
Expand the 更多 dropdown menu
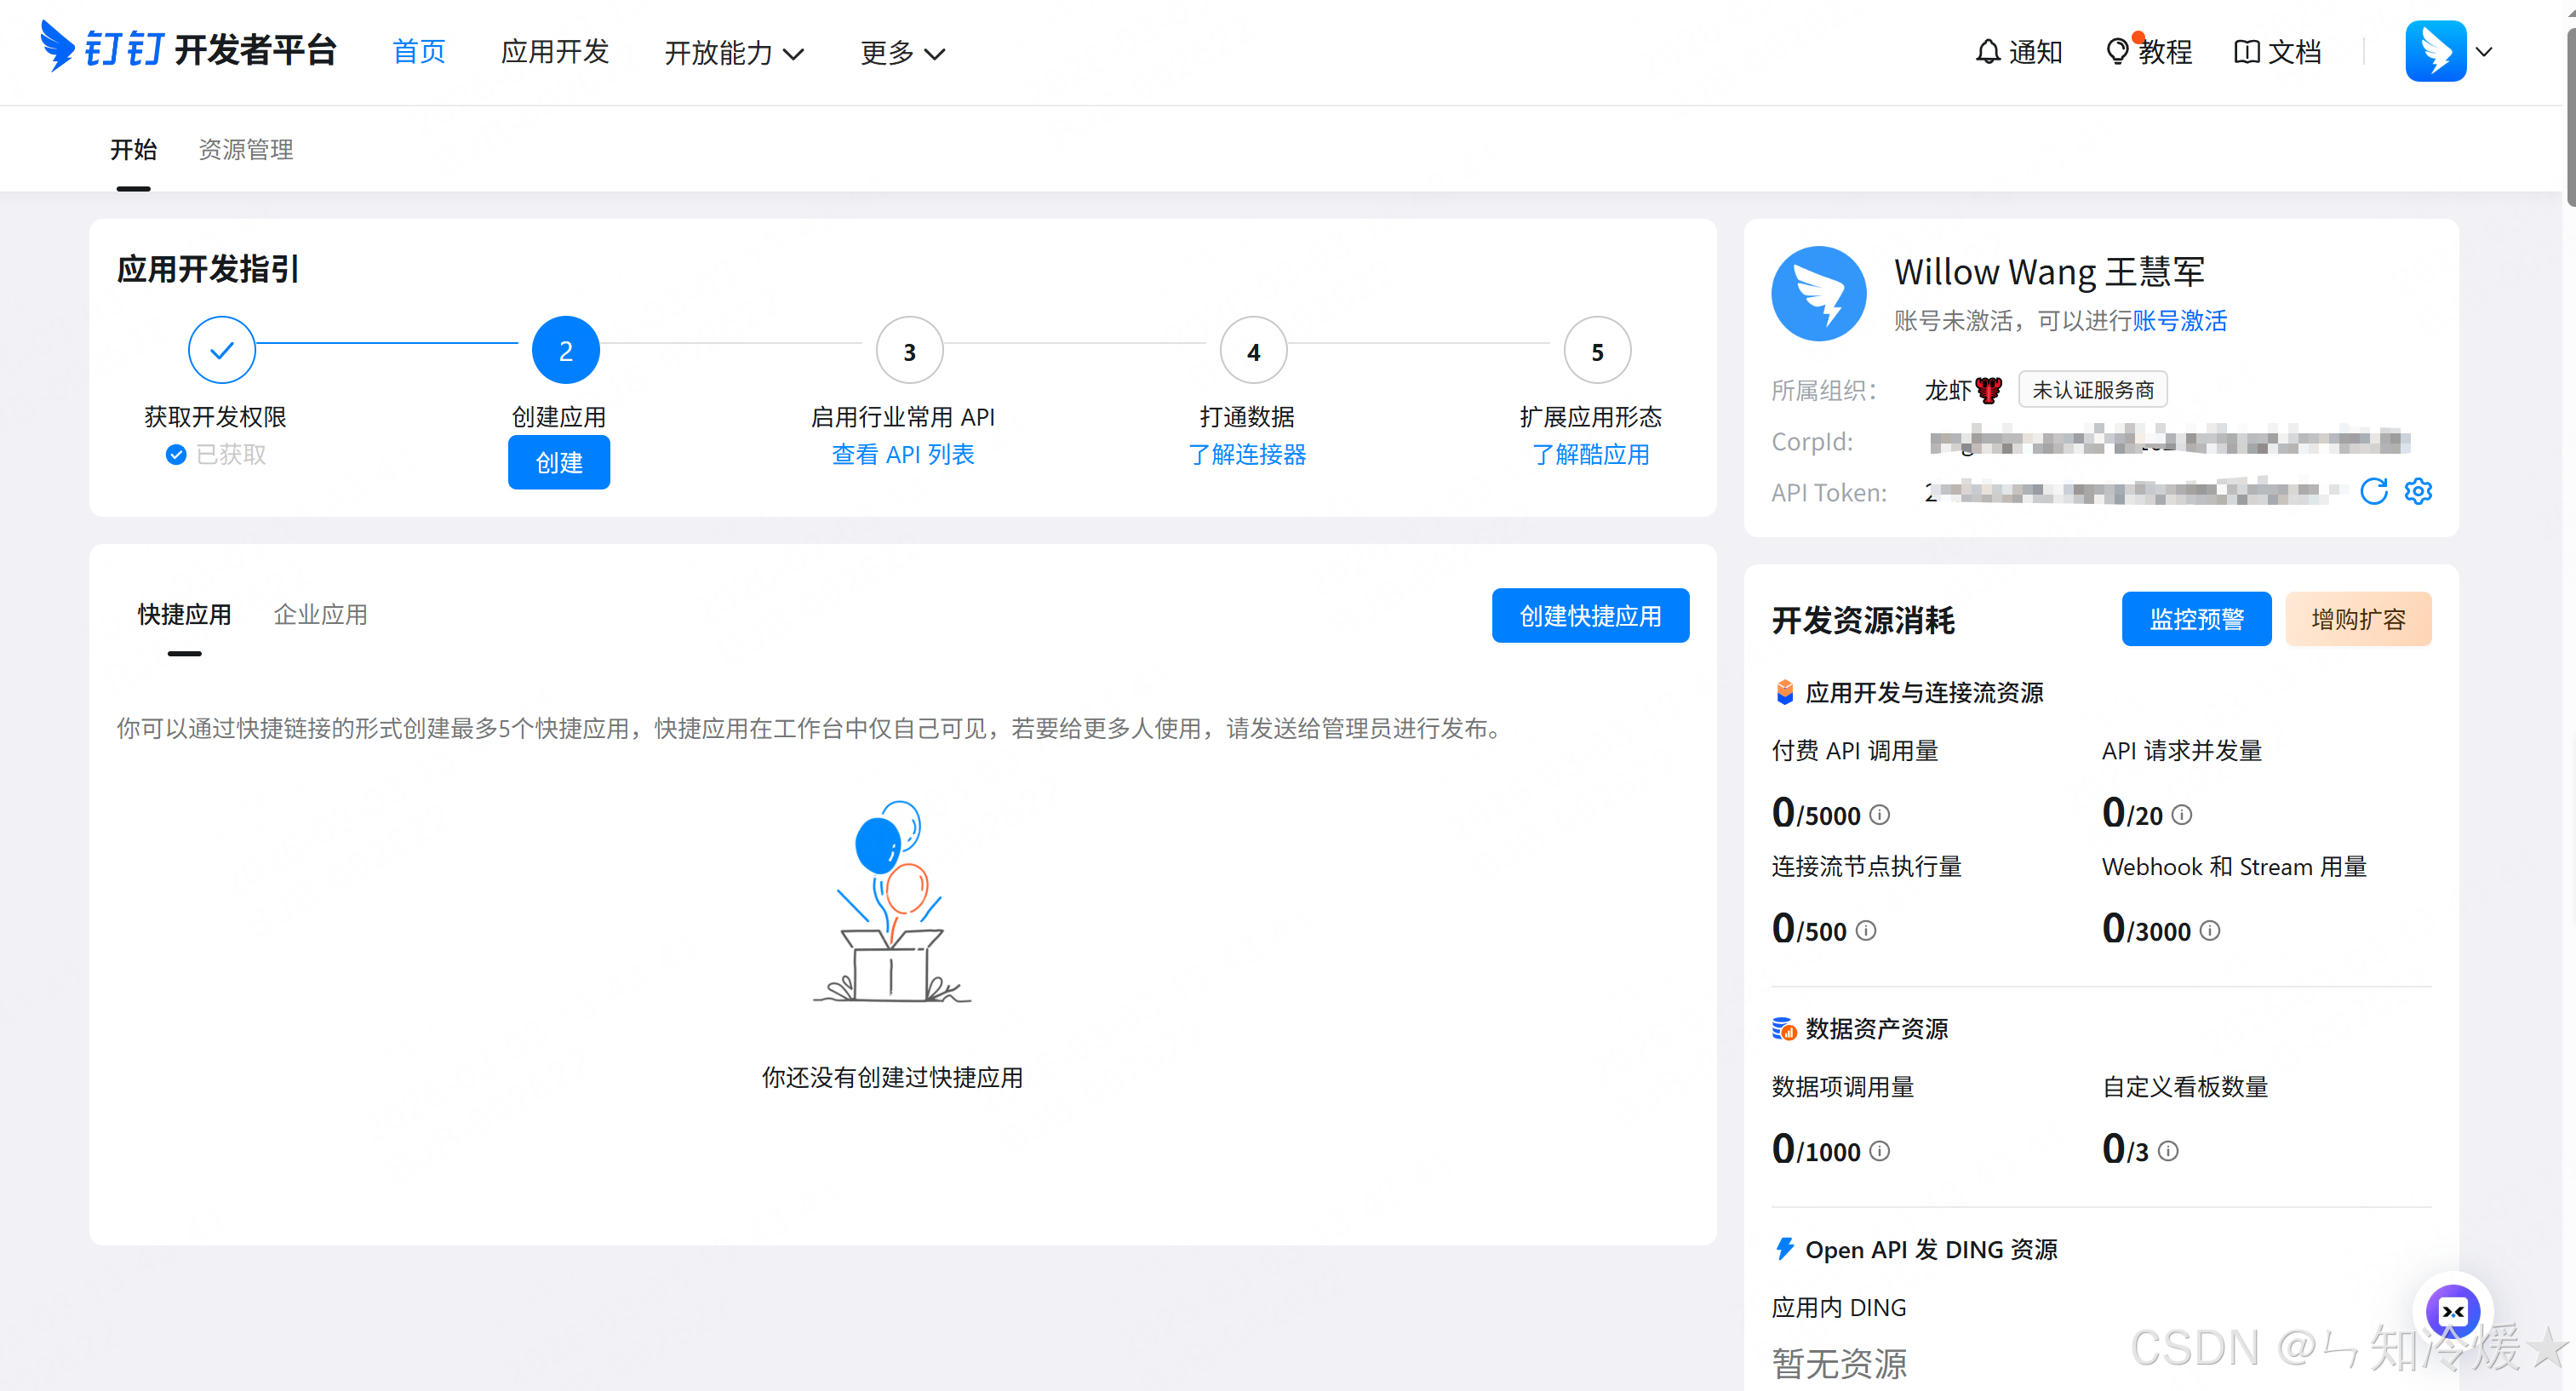coord(901,53)
